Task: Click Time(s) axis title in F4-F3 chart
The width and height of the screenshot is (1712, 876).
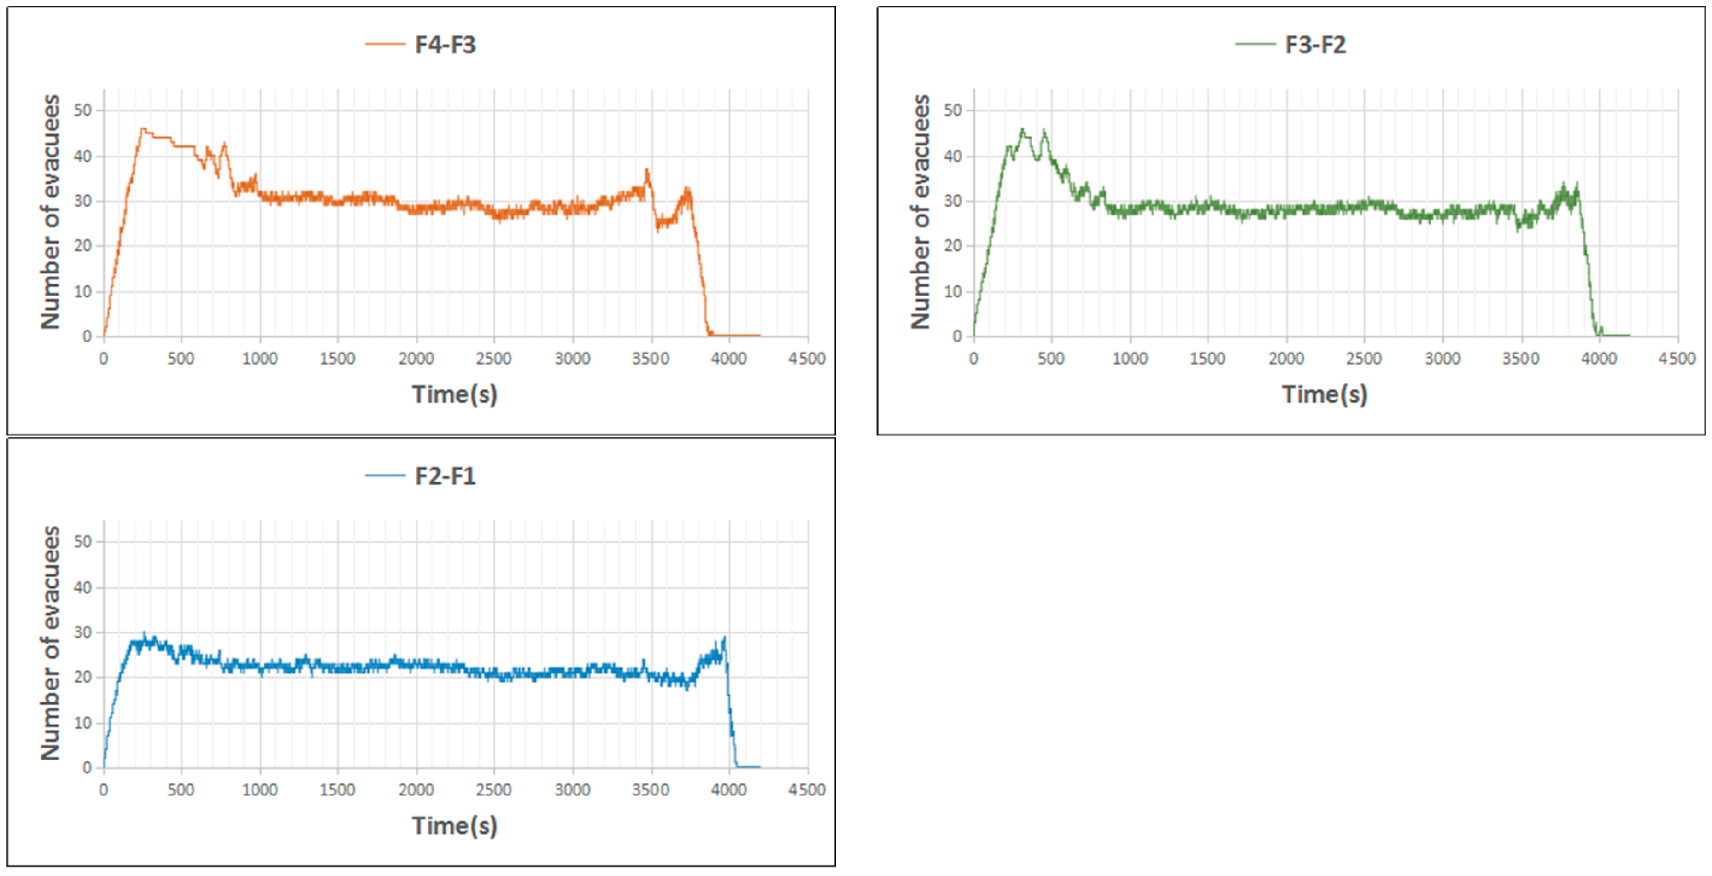Action: tap(455, 394)
